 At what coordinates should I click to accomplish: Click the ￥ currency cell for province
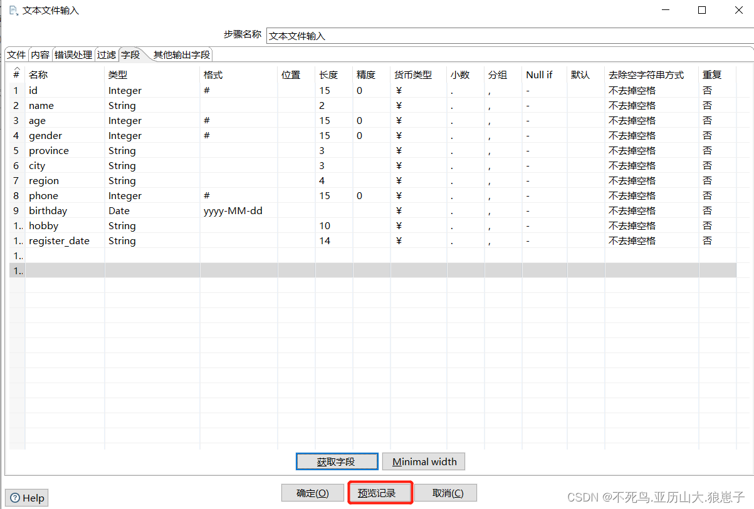pos(419,150)
